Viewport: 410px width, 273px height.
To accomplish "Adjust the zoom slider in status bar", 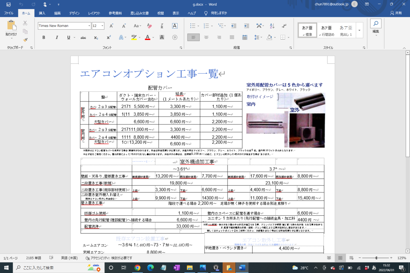I will [376, 258].
